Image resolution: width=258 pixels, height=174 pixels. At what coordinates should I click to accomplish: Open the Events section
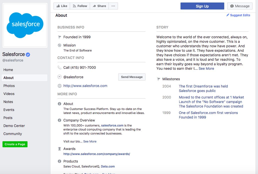click(x=24, y=110)
